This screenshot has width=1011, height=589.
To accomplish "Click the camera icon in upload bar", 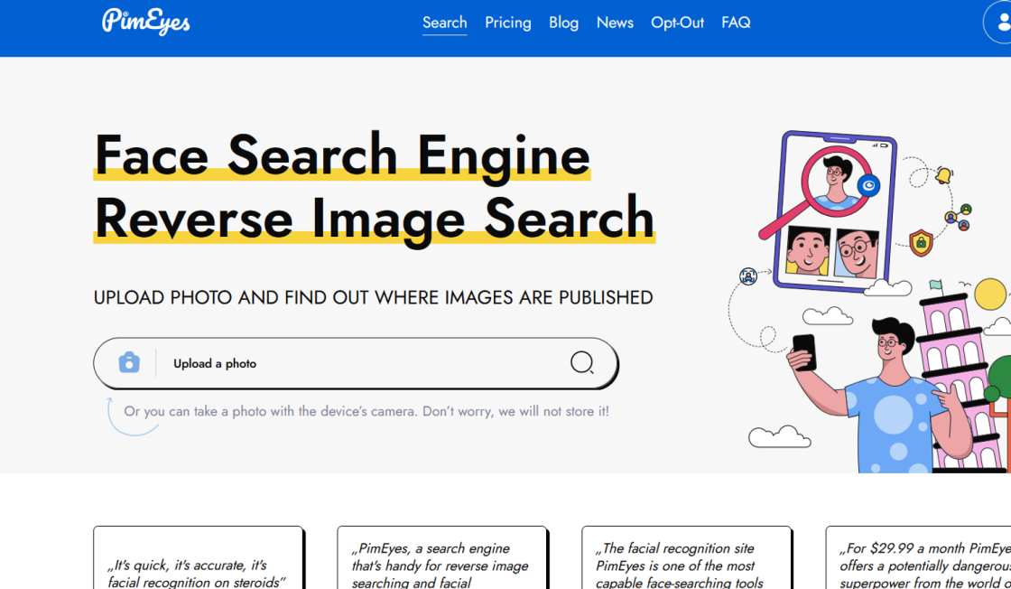I will coord(129,363).
